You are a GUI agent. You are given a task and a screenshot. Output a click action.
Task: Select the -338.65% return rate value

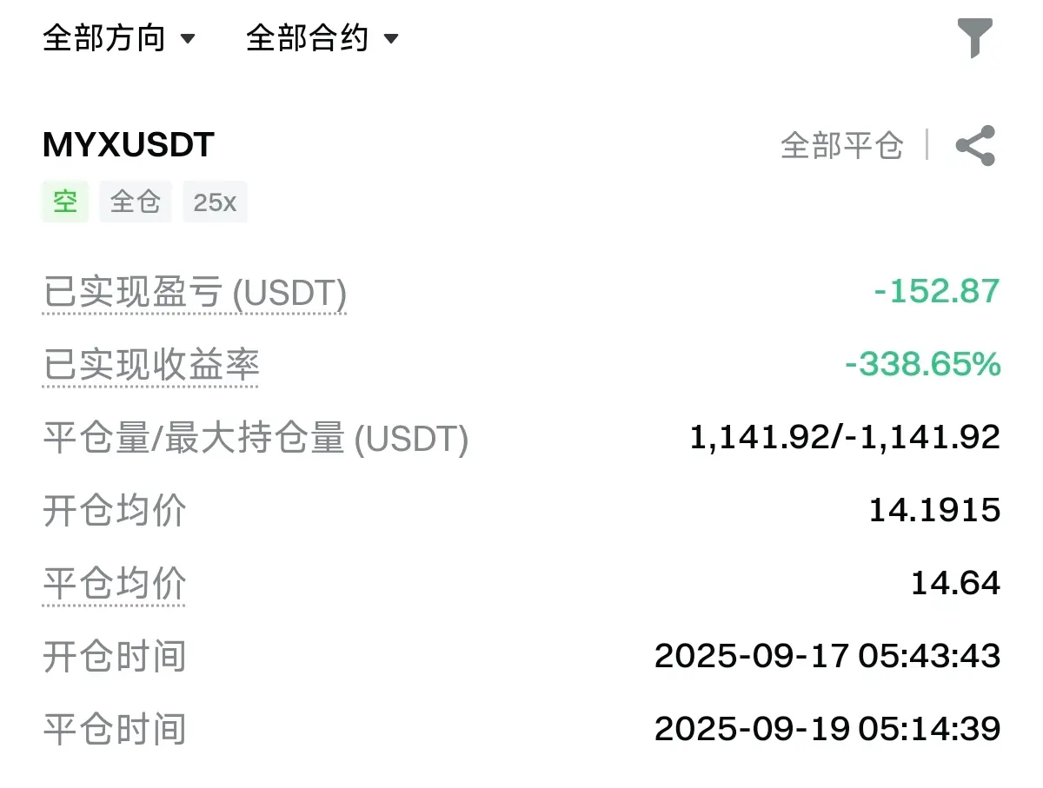click(x=922, y=364)
